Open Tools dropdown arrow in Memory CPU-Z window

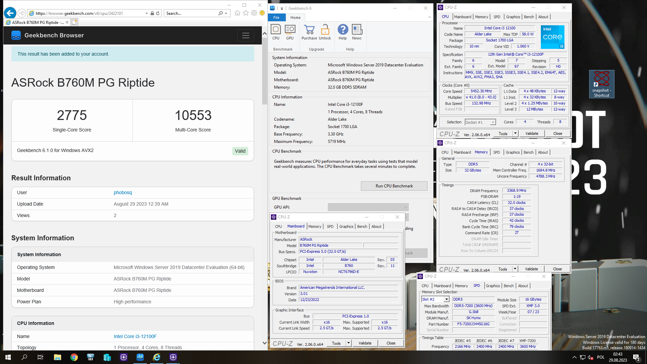point(515,269)
